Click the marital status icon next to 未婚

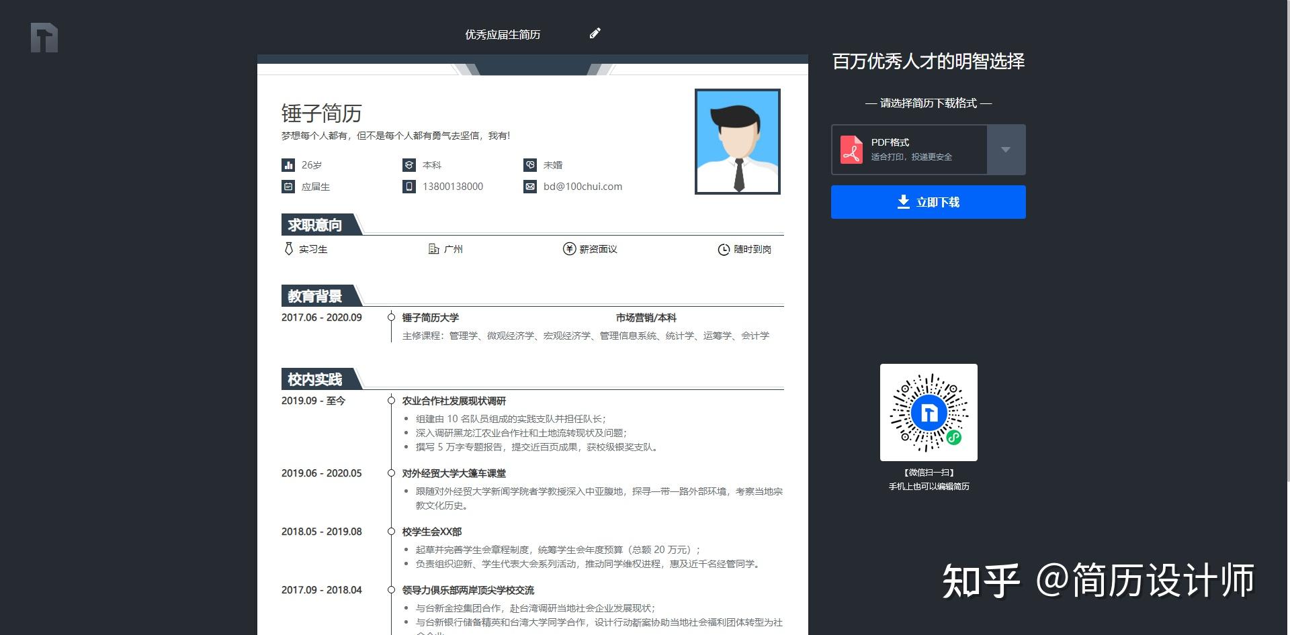[x=530, y=165]
